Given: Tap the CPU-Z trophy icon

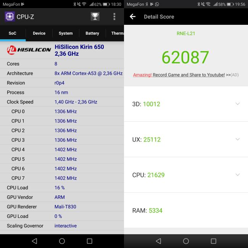Looking at the screenshot, I should pos(95,16).
